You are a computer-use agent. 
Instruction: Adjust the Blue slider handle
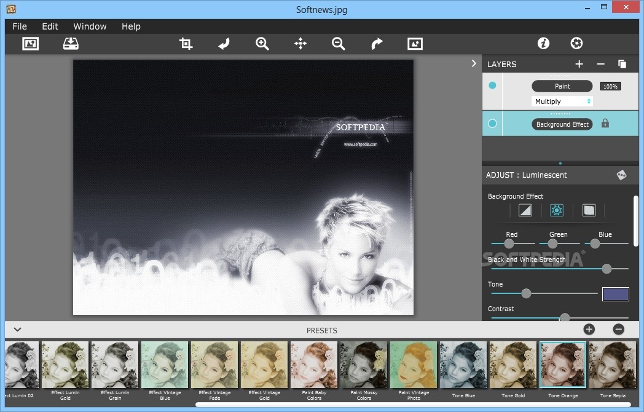(595, 244)
